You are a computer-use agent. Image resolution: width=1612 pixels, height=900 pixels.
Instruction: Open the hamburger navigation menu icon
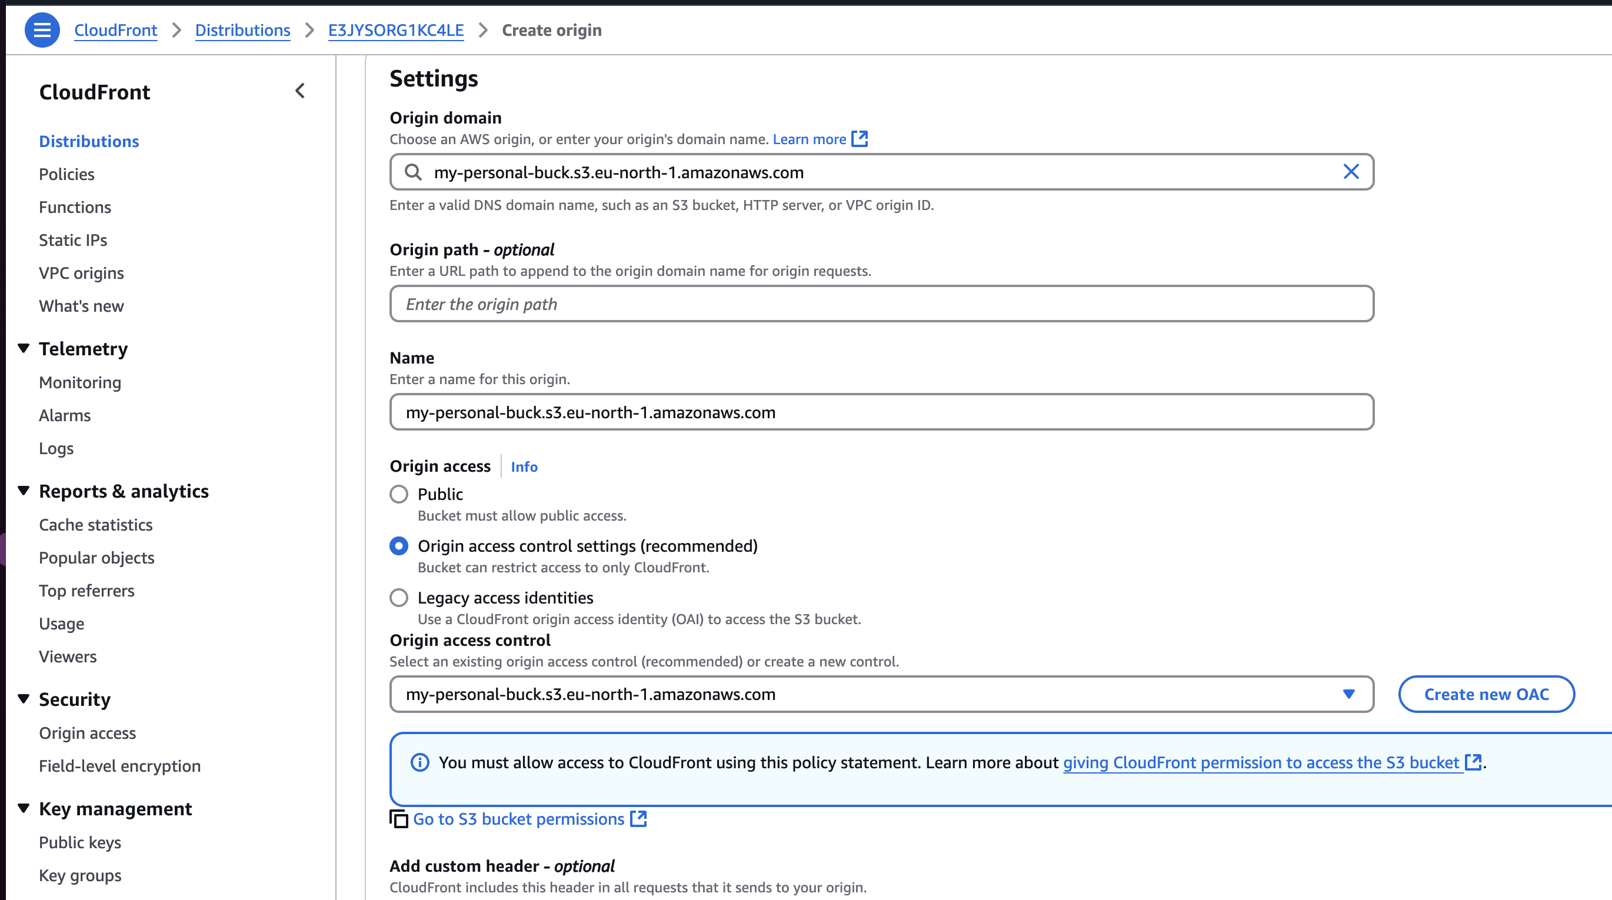coord(42,29)
